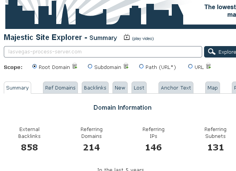Click the External Backlinks value 858
The width and height of the screenshot is (236, 171).
29,147
